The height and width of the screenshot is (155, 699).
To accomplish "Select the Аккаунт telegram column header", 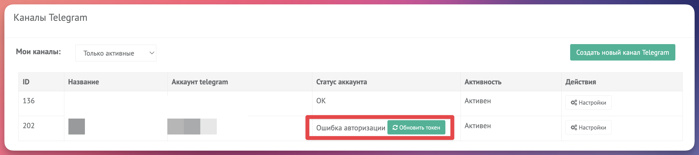I will click(200, 82).
